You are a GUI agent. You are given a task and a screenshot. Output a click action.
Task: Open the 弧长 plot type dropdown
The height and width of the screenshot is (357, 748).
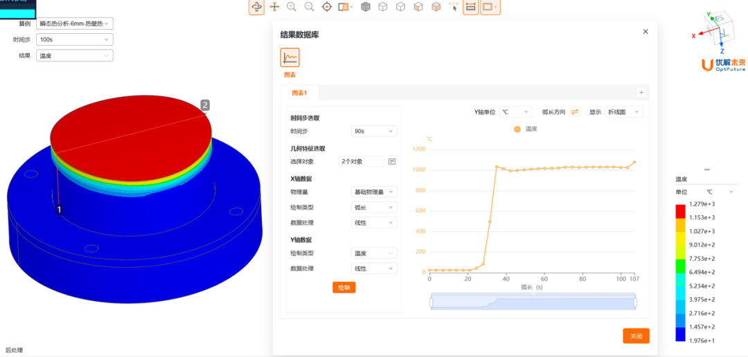pos(374,208)
